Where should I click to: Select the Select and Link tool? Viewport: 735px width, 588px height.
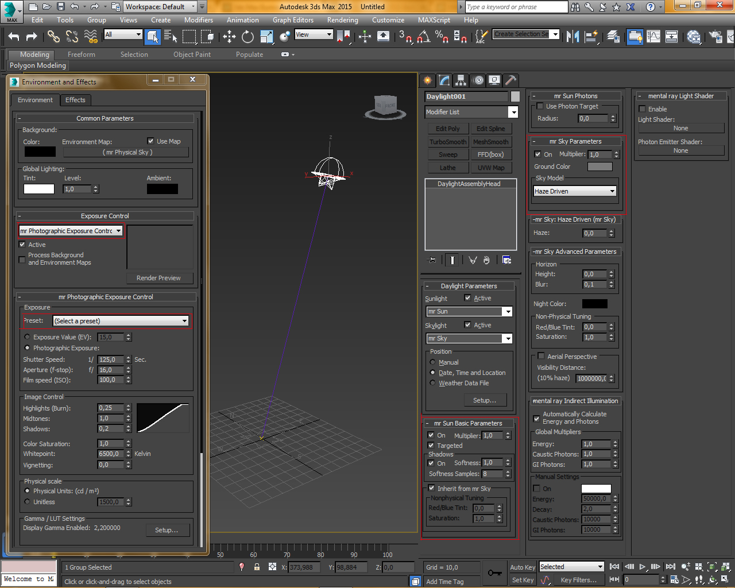tap(53, 37)
